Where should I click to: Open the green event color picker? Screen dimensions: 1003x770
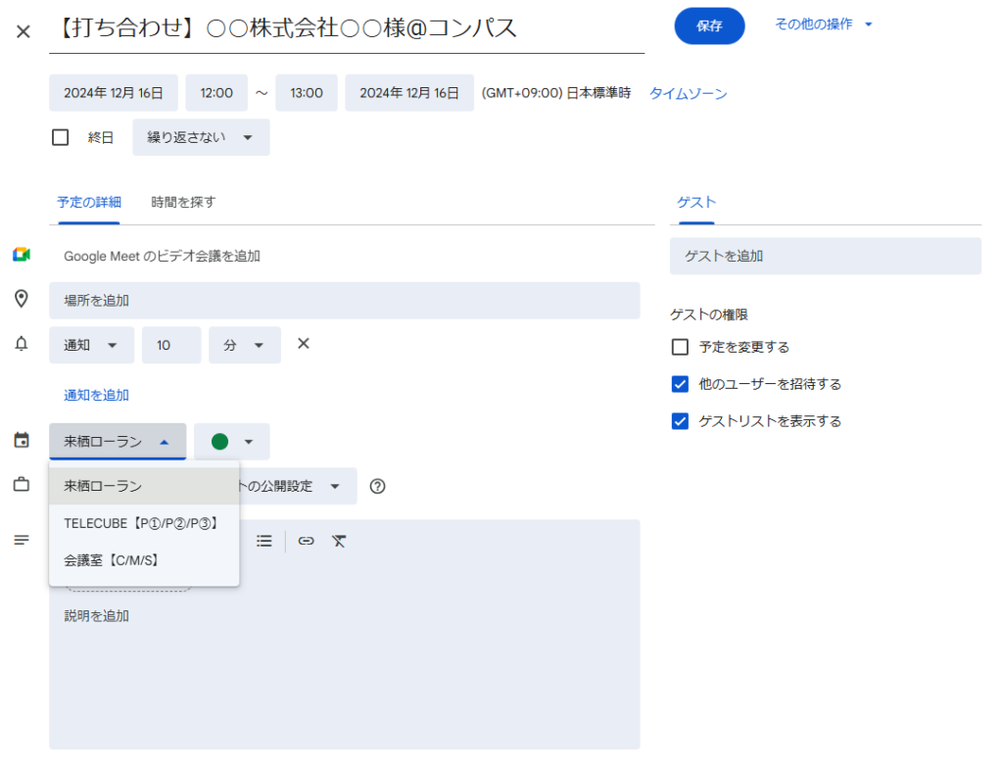tap(232, 442)
